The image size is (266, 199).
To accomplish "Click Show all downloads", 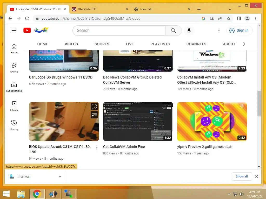I will pos(242,176).
